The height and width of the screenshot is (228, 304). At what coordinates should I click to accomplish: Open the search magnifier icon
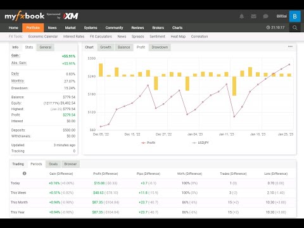295,28
